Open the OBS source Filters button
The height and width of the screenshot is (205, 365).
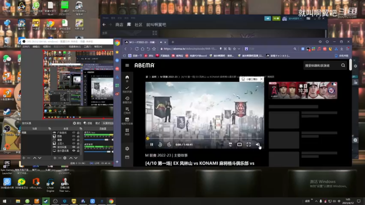point(88,123)
